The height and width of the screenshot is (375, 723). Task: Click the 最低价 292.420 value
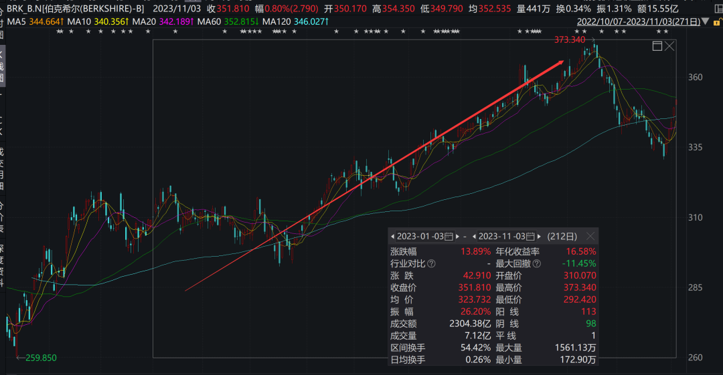coord(580,299)
